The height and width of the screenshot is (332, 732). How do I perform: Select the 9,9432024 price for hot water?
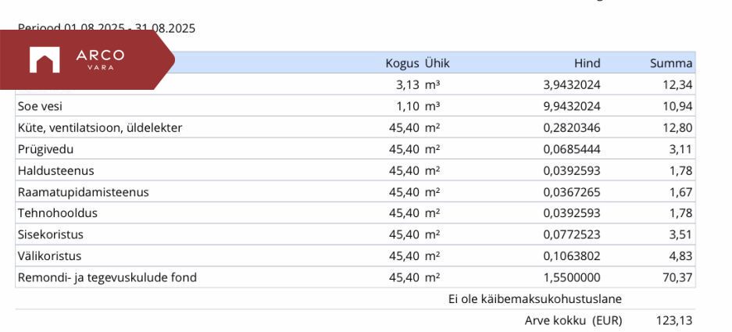tap(572, 106)
